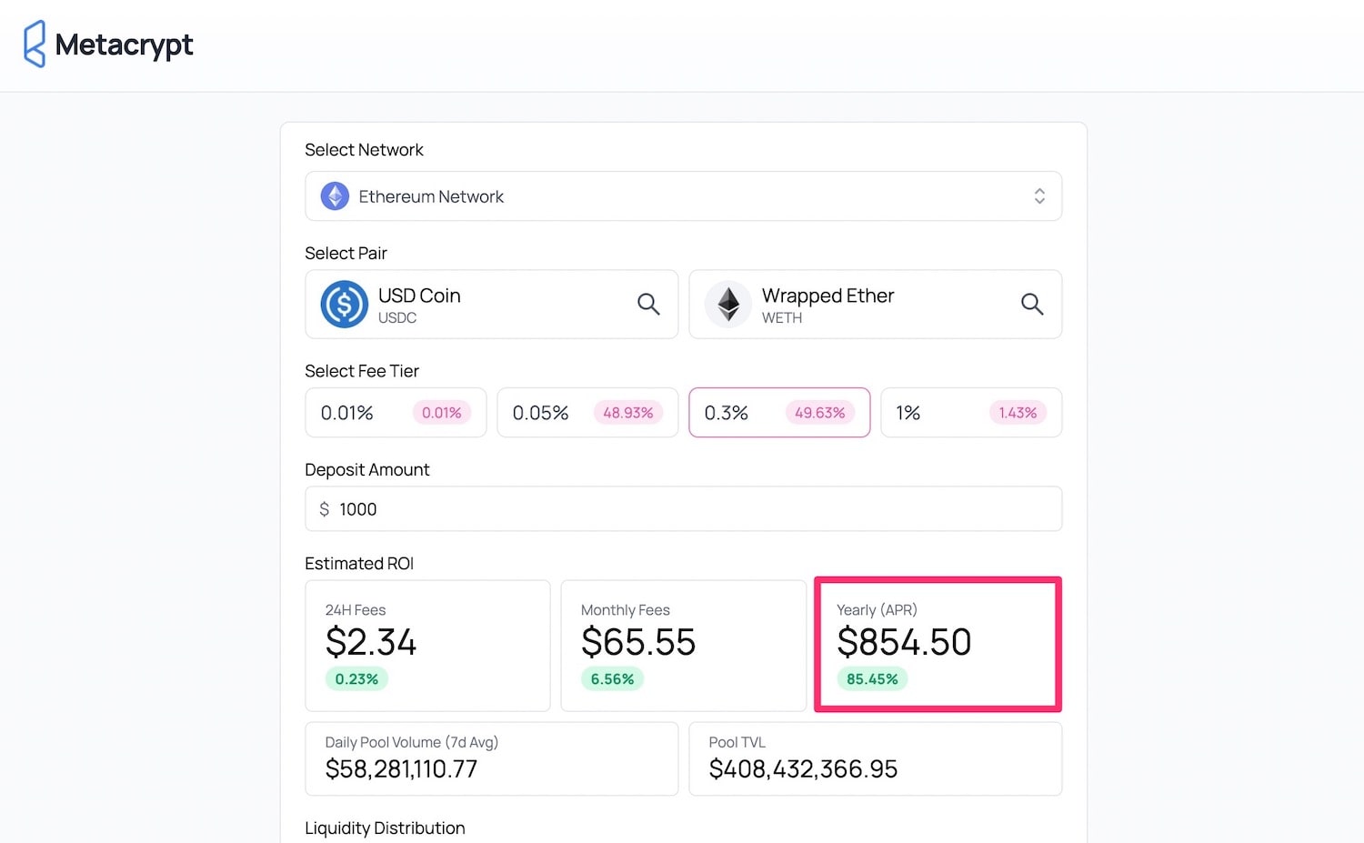The image size is (1364, 843).
Task: Open the USD Coin pair selector
Action: 492,305
